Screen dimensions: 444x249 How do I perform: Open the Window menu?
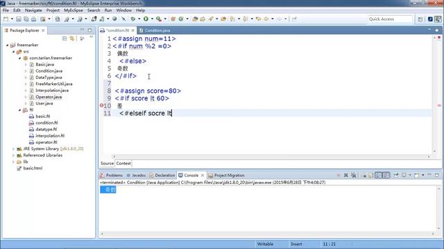[x=123, y=10]
